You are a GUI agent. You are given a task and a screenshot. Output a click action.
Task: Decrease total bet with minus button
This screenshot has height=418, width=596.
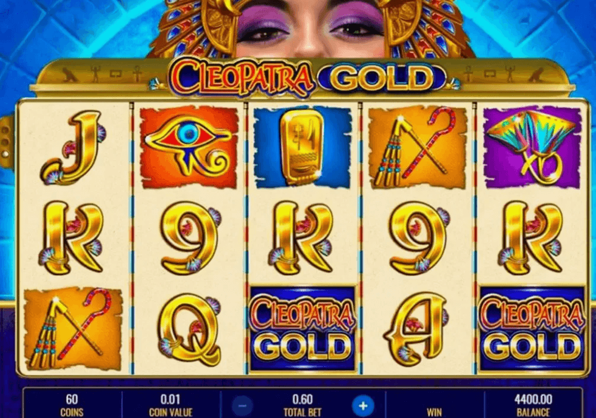[243, 406]
